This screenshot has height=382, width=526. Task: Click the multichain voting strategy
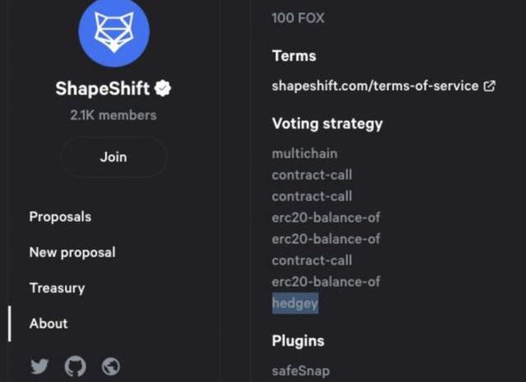click(x=305, y=153)
